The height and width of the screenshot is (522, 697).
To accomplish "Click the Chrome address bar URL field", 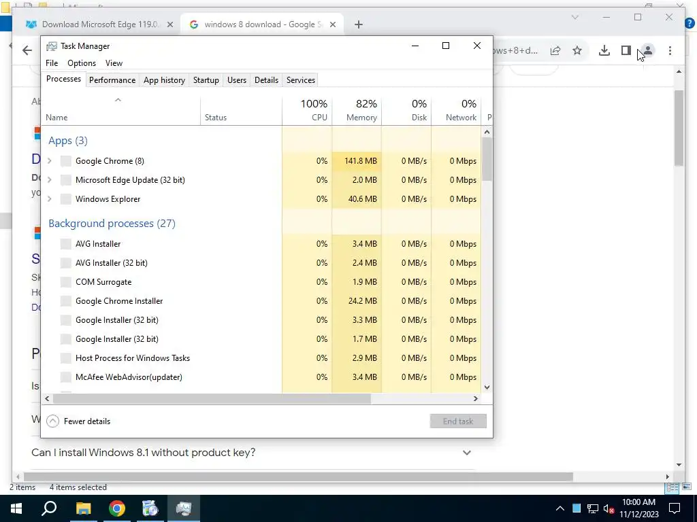I will point(516,50).
